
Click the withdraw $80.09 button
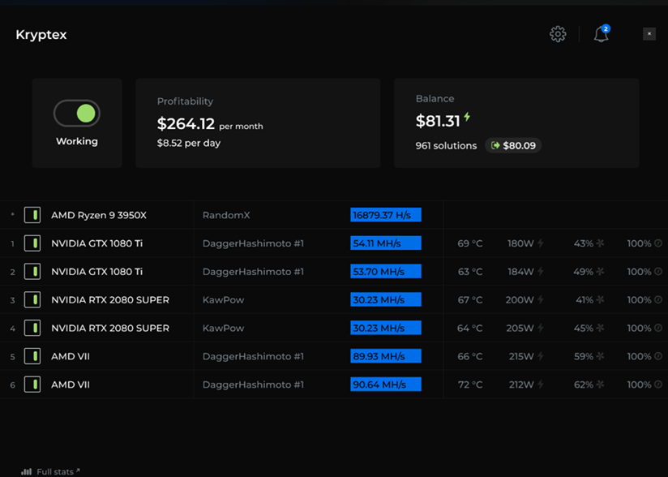[513, 146]
